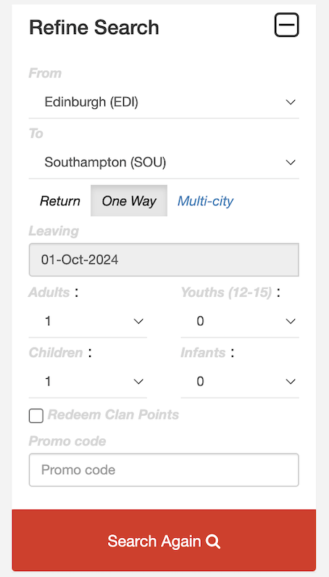Tick the Redeem Clan Points checkbox

36,416
